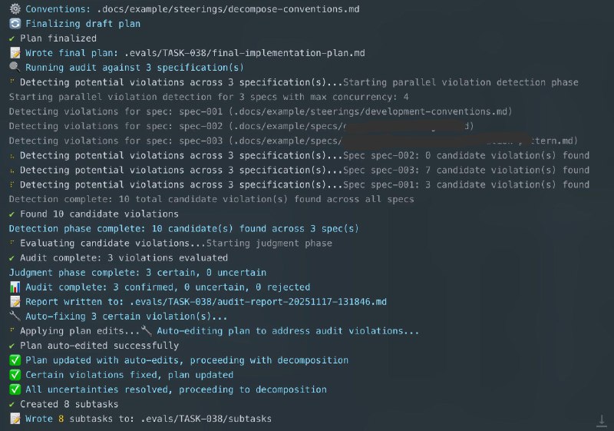Click the green checkmark beside Plan updated with auto-edits
The width and height of the screenshot is (614, 431).
(x=15, y=360)
